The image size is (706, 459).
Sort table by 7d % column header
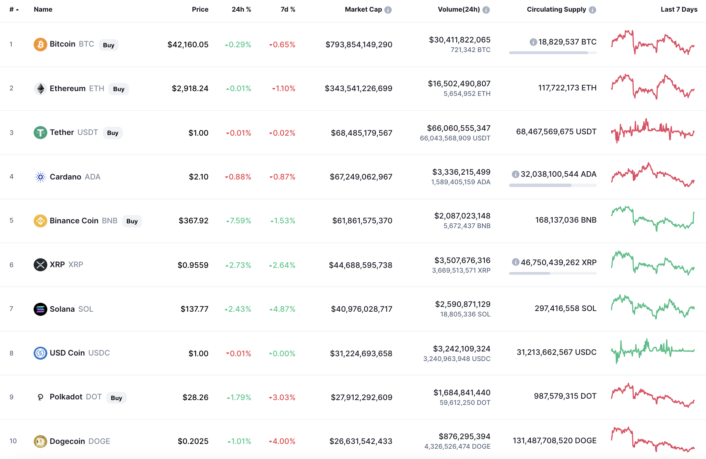[288, 10]
